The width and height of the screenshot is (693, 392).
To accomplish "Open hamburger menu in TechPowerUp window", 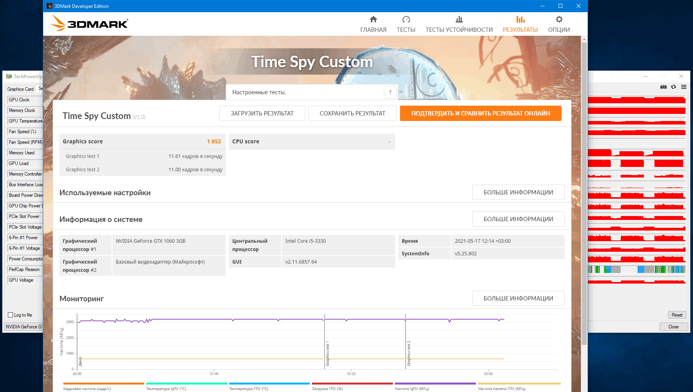I will (x=684, y=87).
